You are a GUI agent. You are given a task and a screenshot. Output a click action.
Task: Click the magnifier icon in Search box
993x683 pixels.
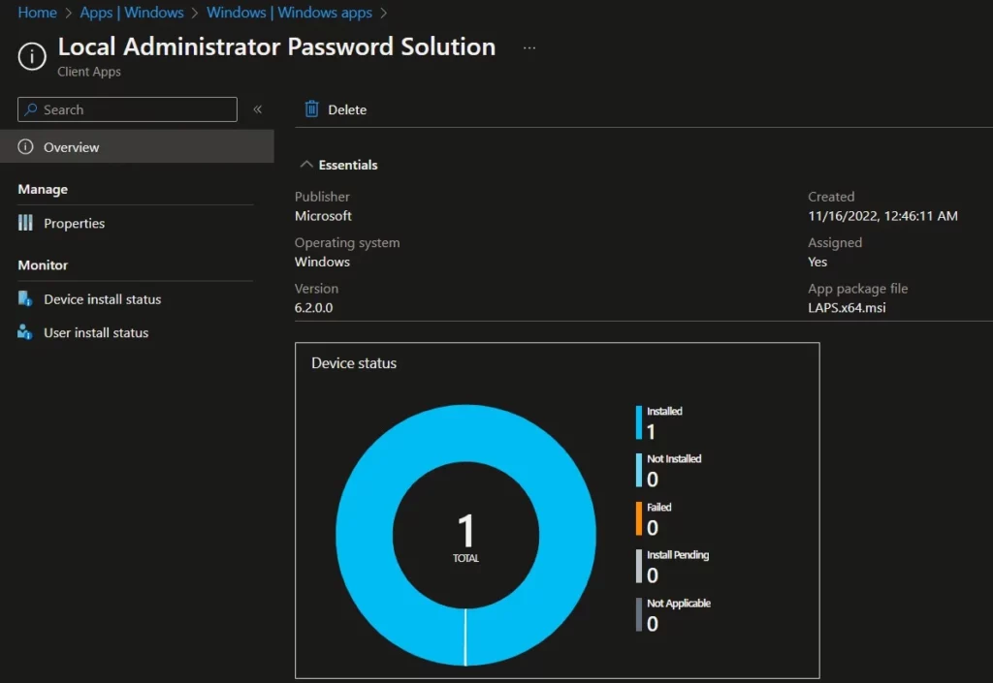[x=30, y=109]
